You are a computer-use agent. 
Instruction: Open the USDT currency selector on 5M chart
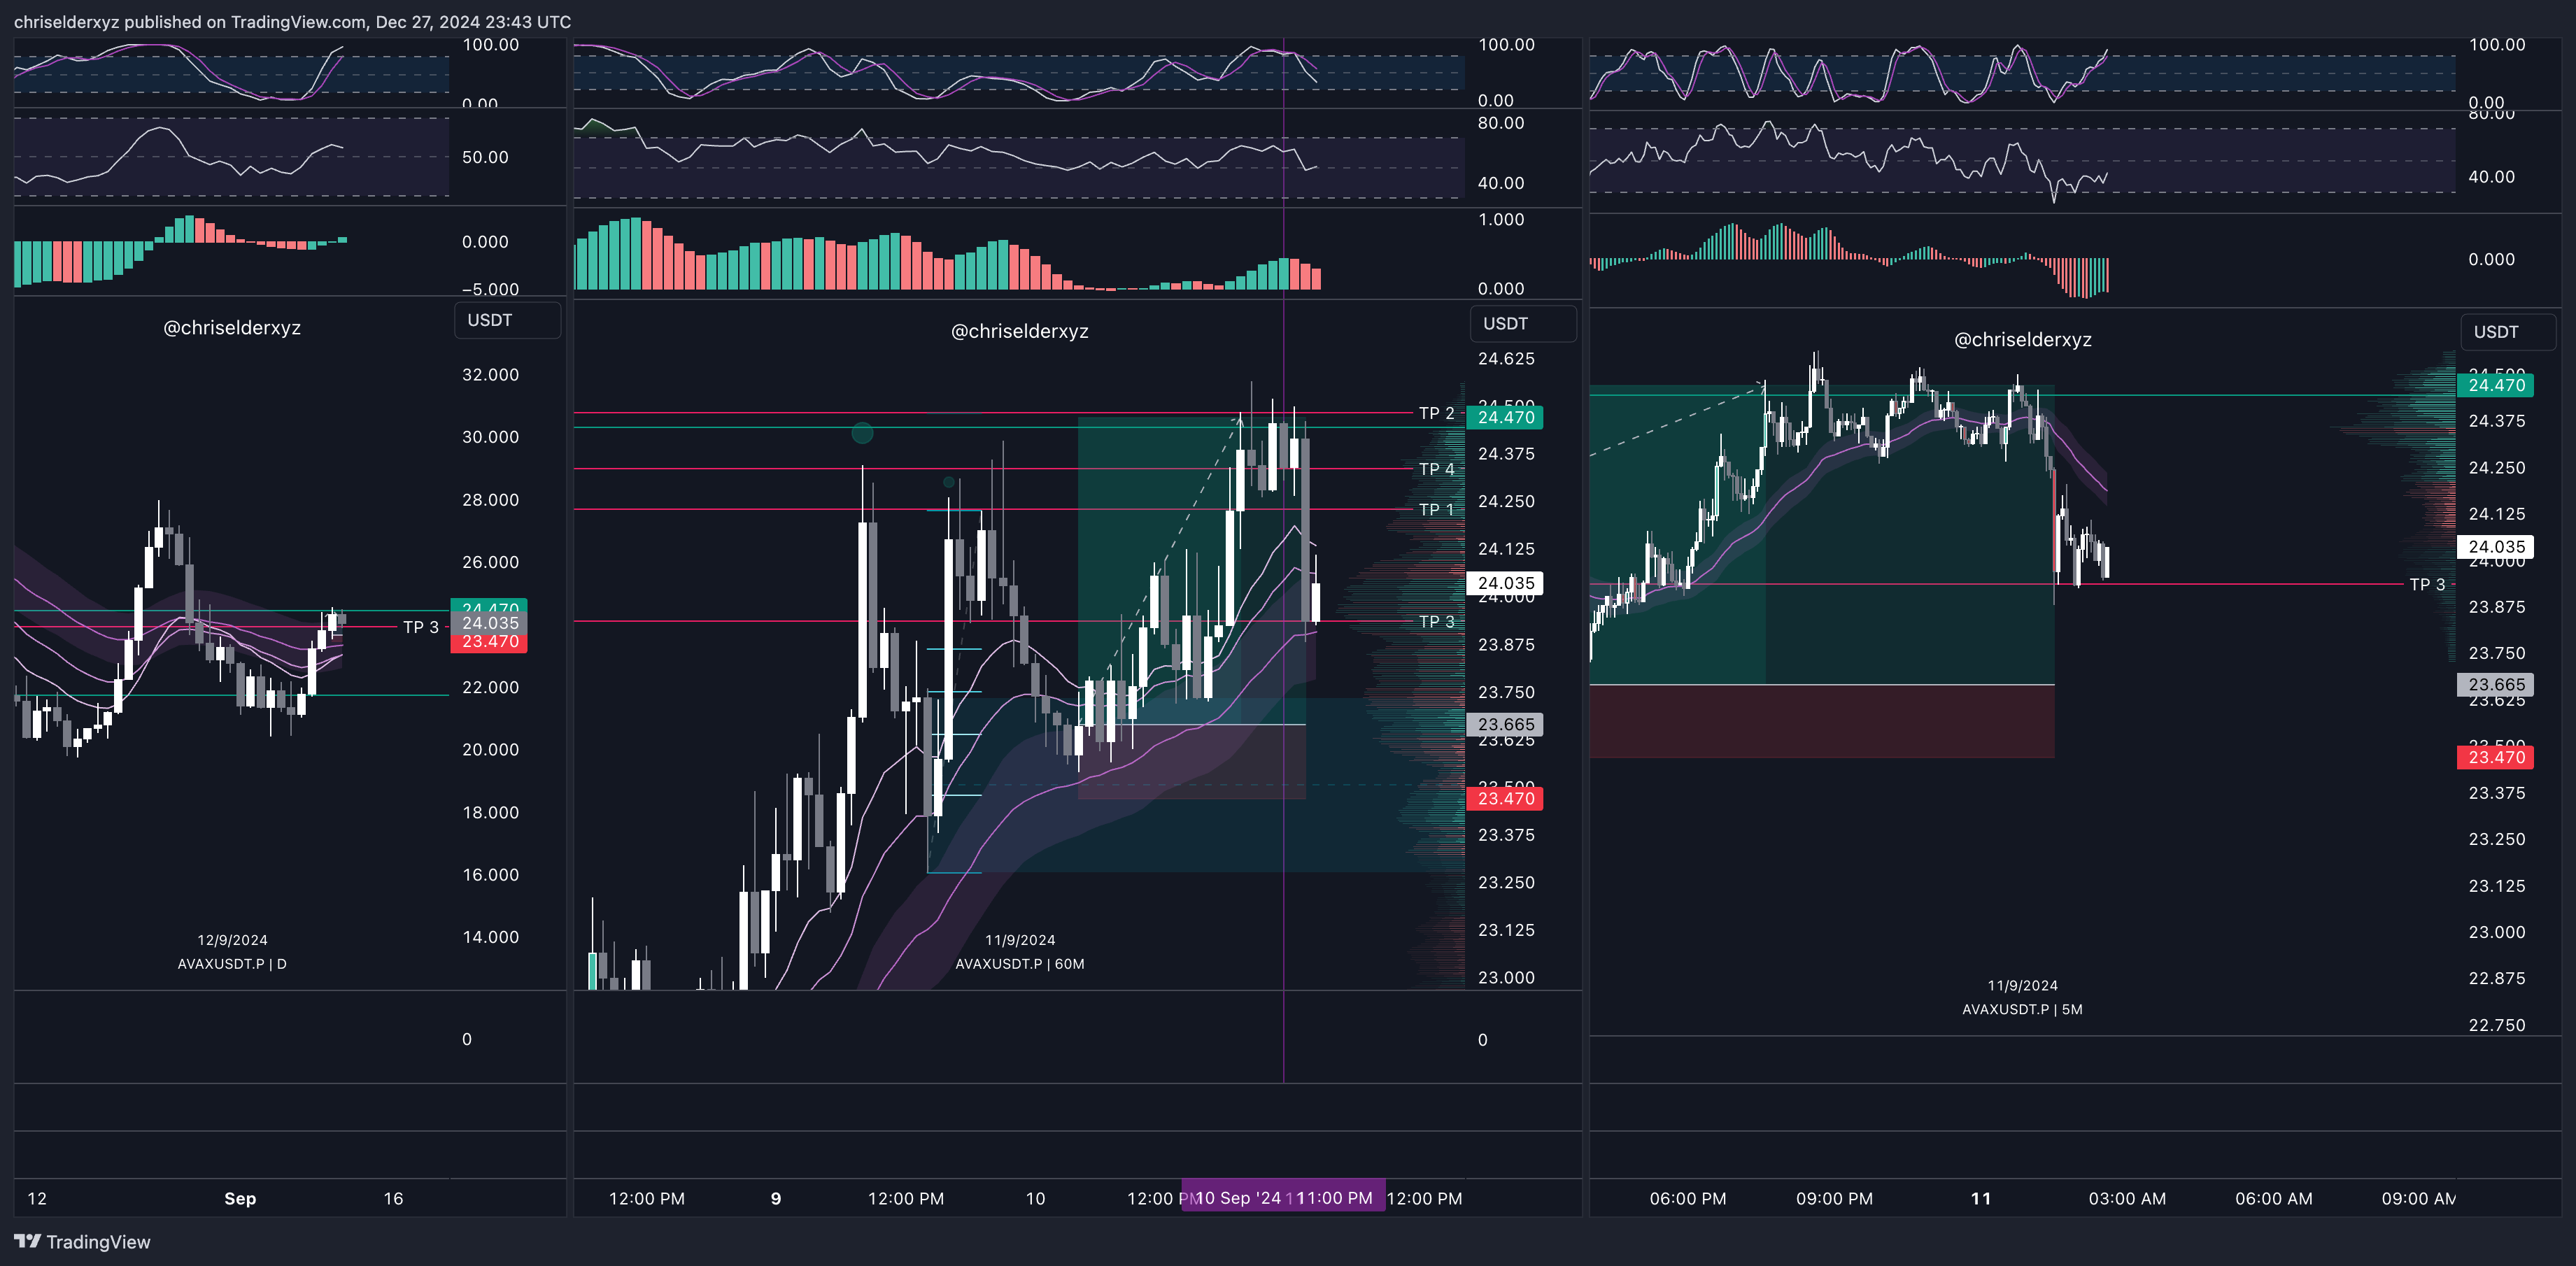tap(2506, 332)
